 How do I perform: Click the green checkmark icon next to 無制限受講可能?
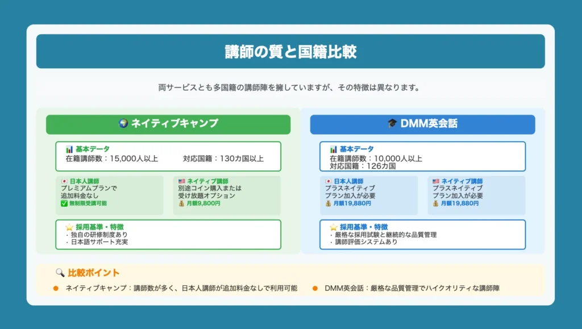pyautogui.click(x=64, y=203)
